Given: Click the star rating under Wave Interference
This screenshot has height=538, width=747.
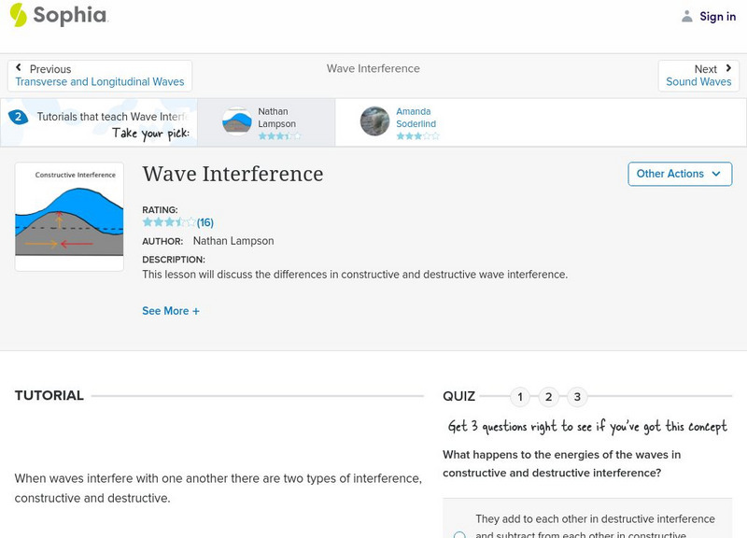Looking at the screenshot, I should [169, 222].
